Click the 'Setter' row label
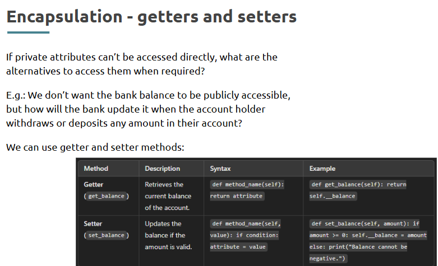This screenshot has width=438, height=266. click(93, 223)
